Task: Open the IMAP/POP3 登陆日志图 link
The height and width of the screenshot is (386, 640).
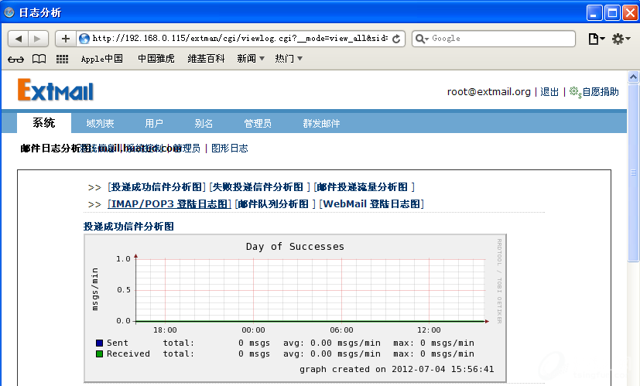Action: [x=170, y=204]
